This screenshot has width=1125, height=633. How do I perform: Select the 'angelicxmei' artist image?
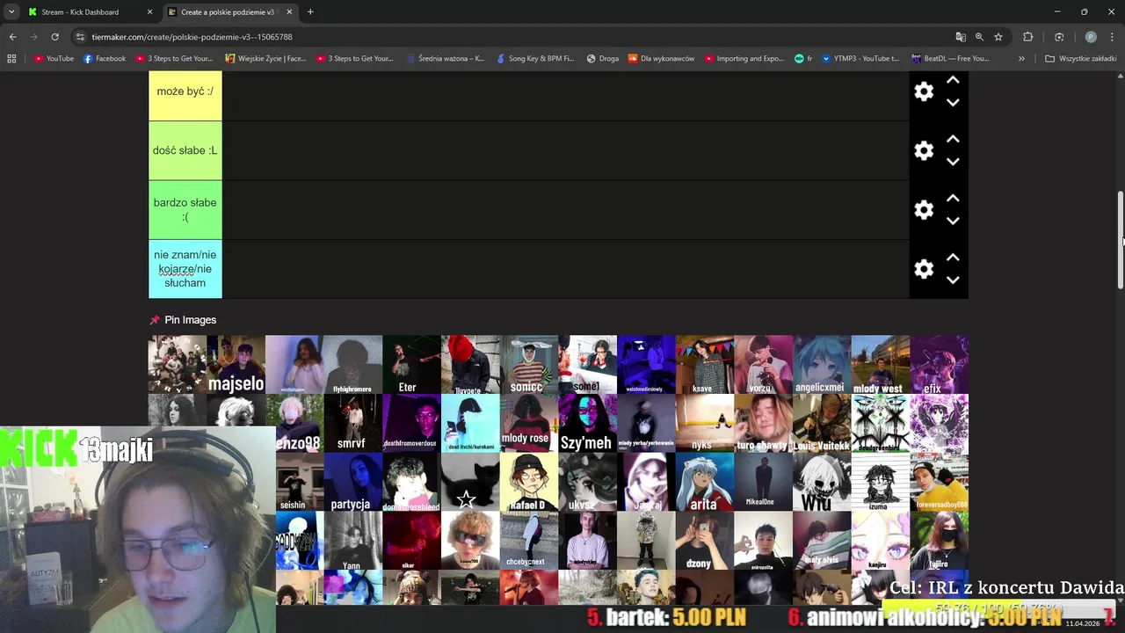[822, 364]
